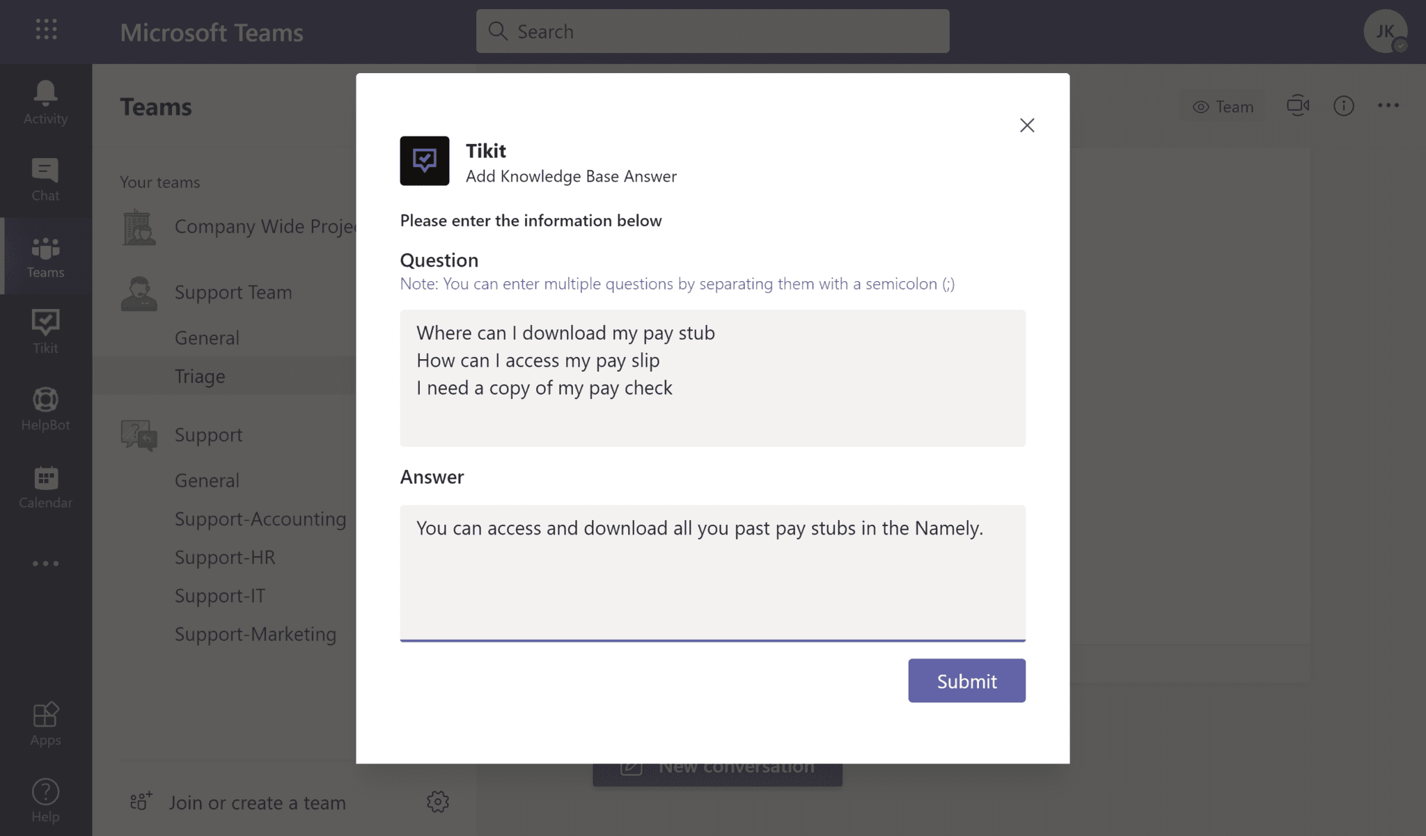Select the Teams section in sidebar
This screenshot has height=836, width=1426.
46,256
